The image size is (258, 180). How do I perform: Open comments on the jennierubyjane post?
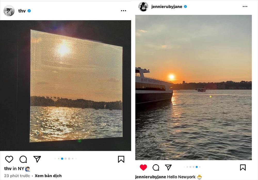[x=156, y=167]
